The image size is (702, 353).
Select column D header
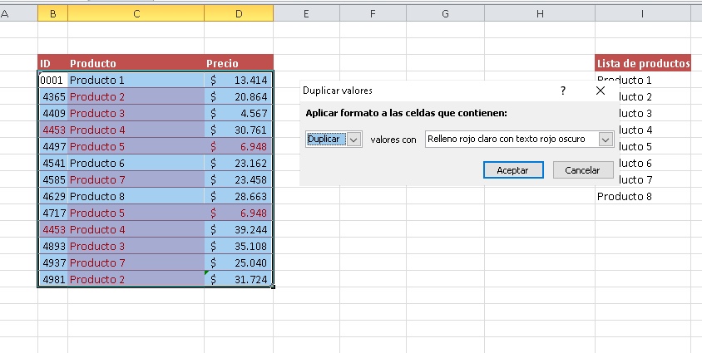[239, 13]
